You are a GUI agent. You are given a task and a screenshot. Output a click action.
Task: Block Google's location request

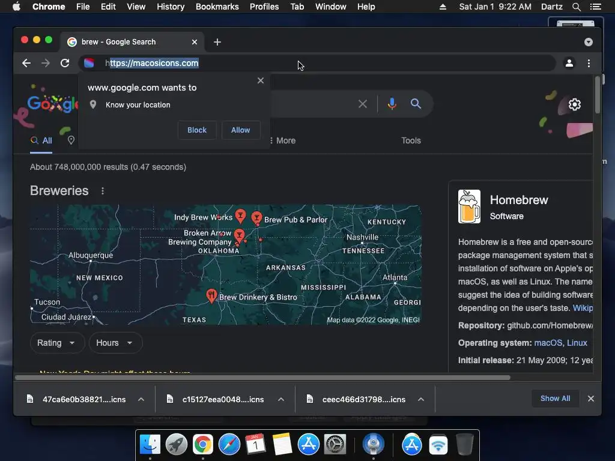pyautogui.click(x=197, y=130)
